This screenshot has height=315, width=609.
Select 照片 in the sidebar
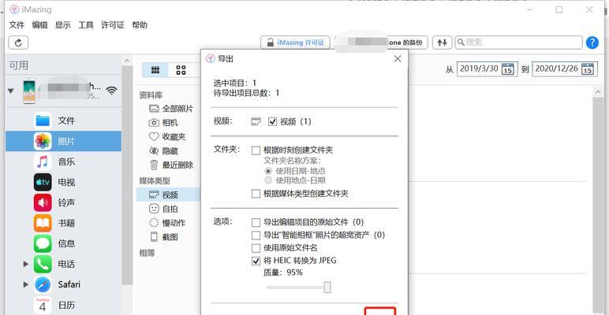pos(63,141)
